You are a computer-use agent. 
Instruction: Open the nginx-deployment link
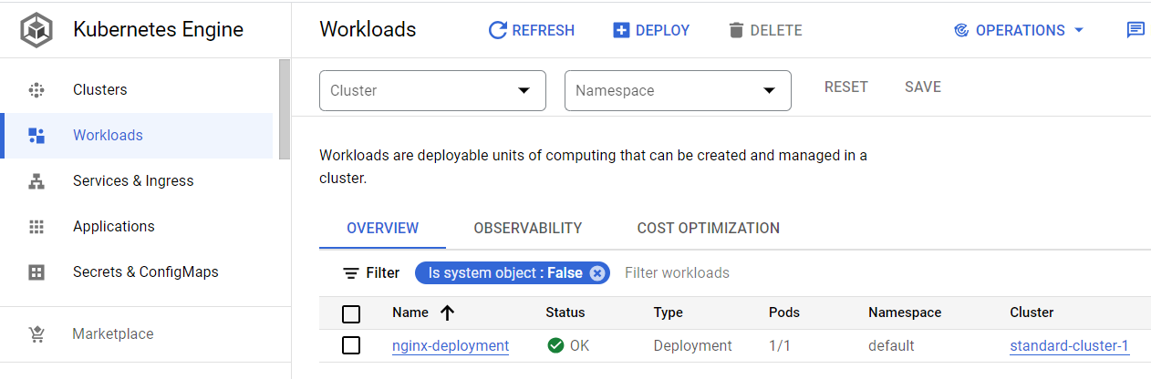pyautogui.click(x=451, y=346)
